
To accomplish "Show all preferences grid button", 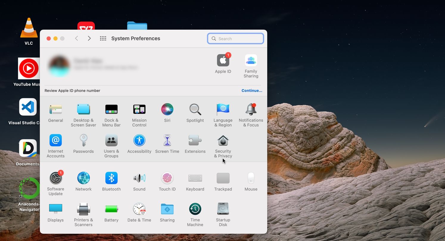I will [103, 38].
